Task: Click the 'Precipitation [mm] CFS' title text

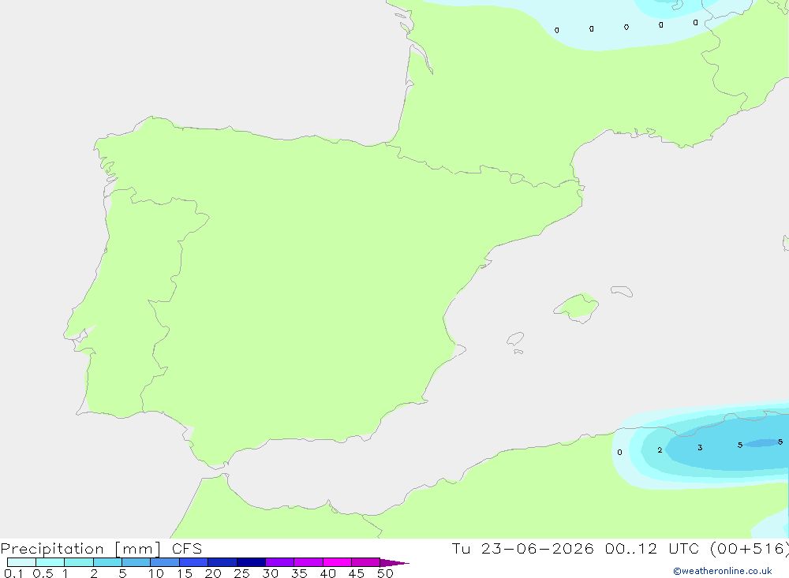Action: (101, 549)
